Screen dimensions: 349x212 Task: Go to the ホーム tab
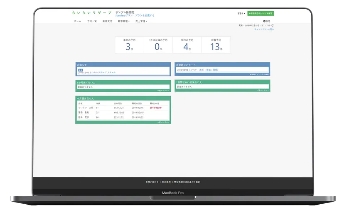pos(78,21)
